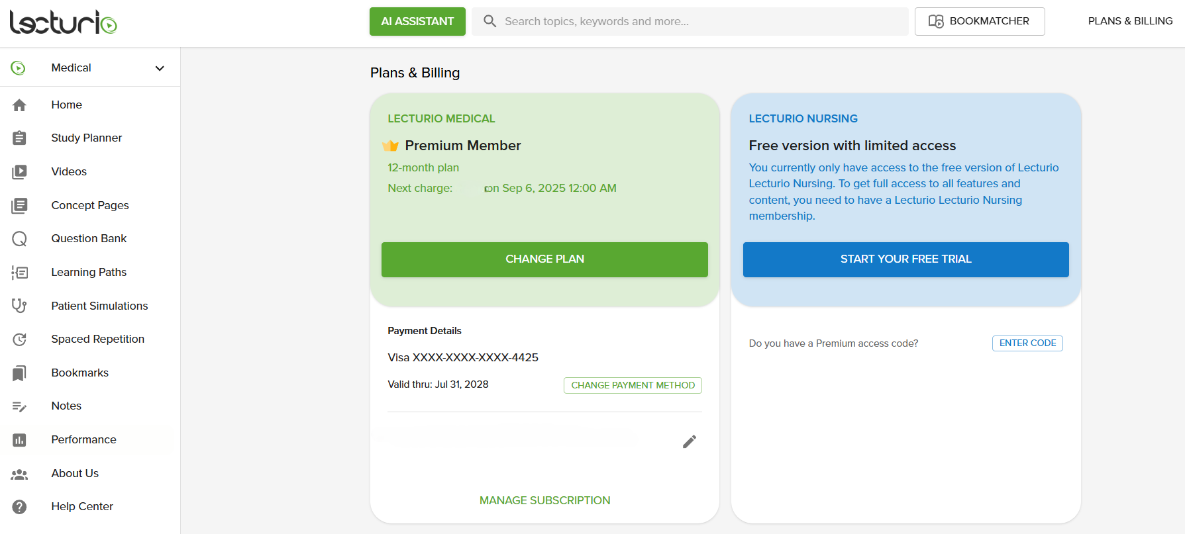1185x534 pixels.
Task: Click the pencil edit icon
Action: [x=690, y=441]
